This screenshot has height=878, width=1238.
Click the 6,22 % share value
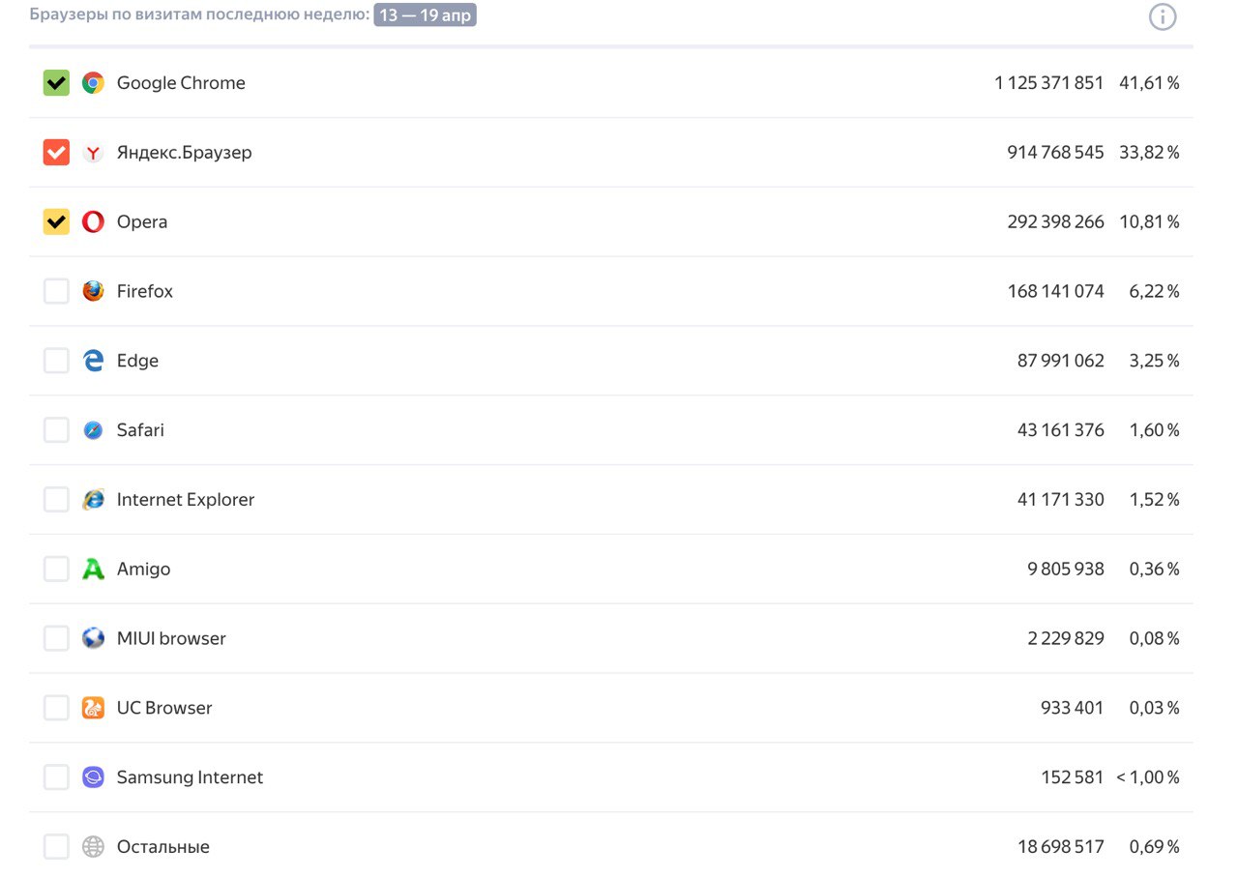1154,291
